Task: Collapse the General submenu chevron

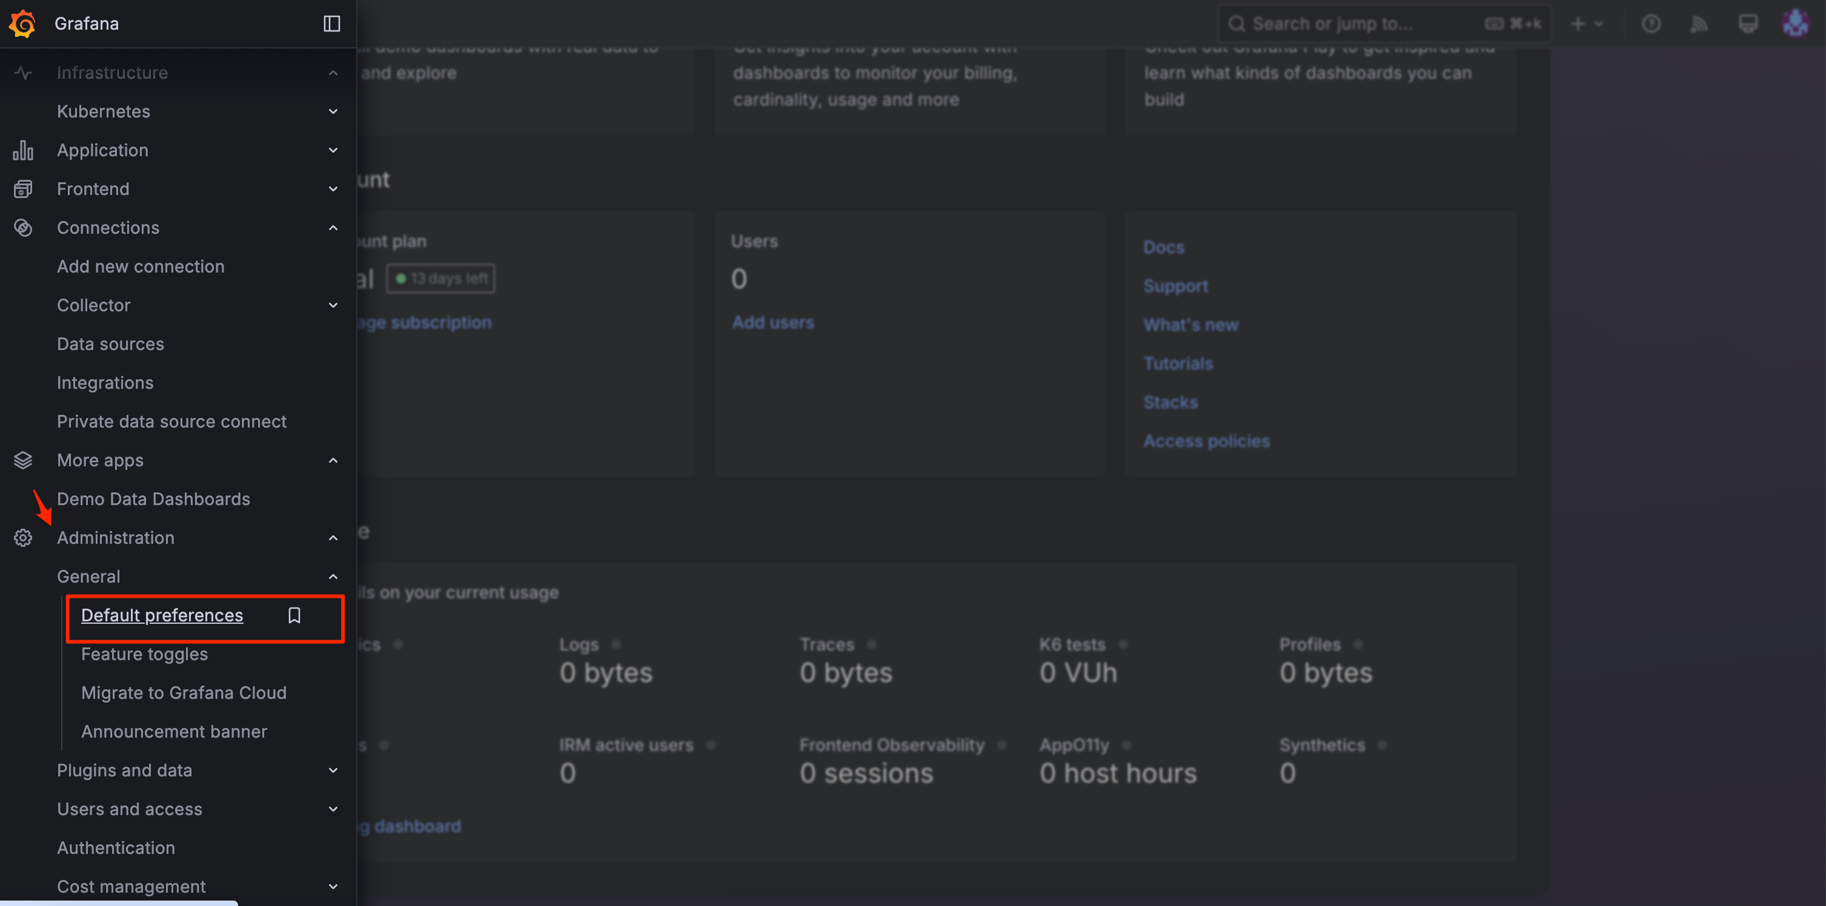Action: [x=333, y=577]
